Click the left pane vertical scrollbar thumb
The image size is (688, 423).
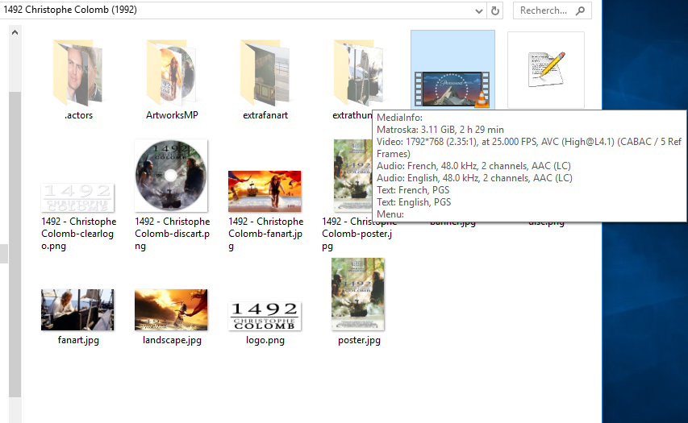click(x=15, y=244)
